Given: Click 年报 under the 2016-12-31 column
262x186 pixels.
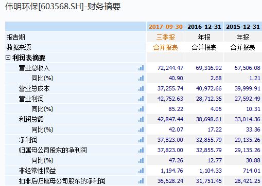Looking at the screenshot, I should [x=204, y=37].
